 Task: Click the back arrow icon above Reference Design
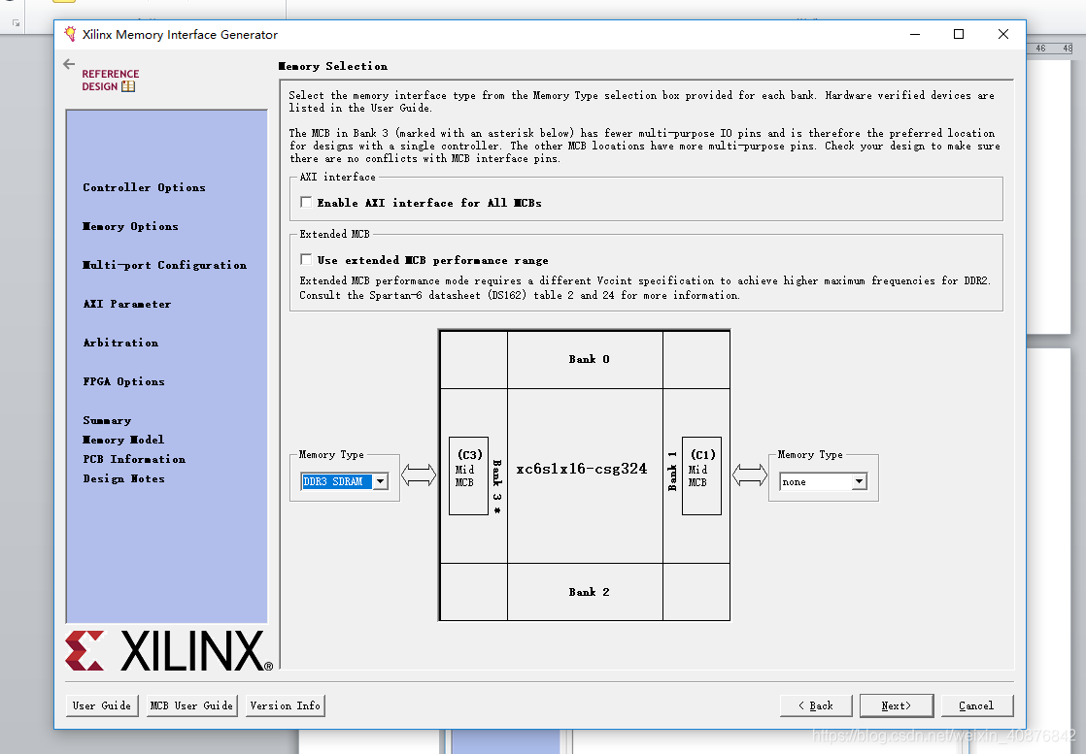click(x=69, y=64)
